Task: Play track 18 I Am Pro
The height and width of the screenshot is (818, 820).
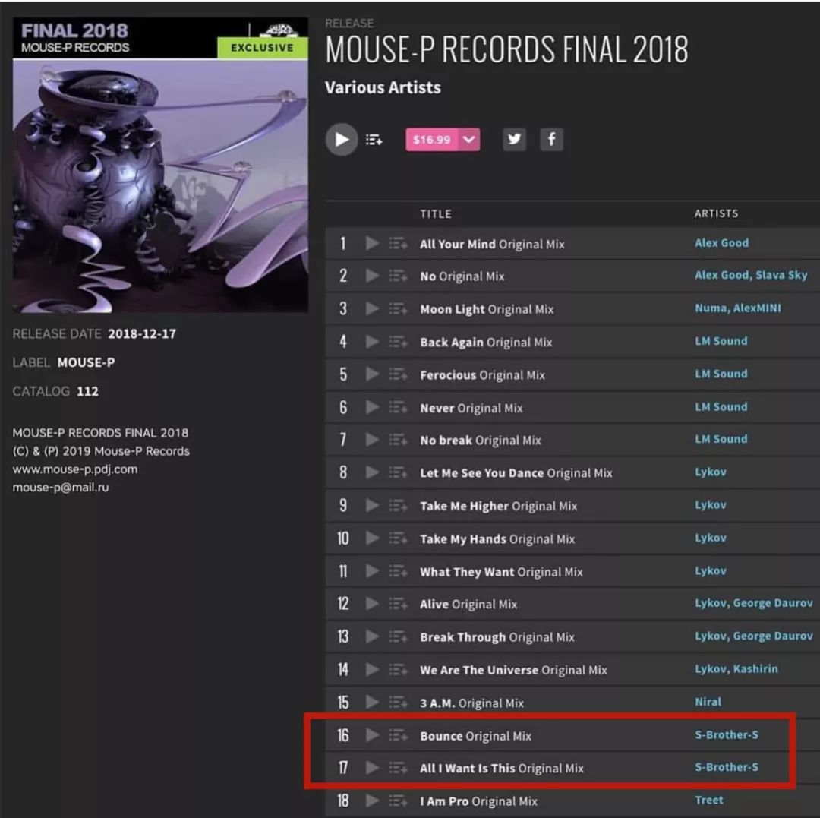Action: (x=372, y=801)
